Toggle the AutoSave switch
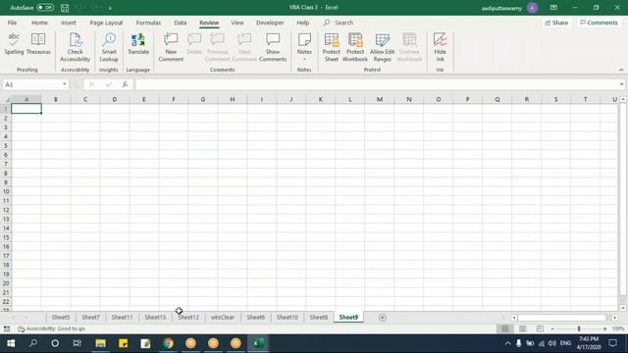The image size is (628, 353). 45,8
